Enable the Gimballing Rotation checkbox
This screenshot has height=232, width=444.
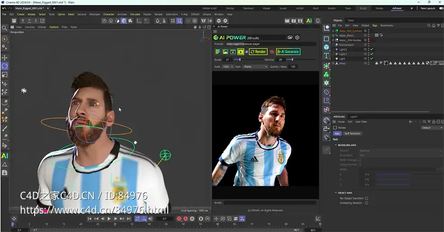click(x=366, y=203)
